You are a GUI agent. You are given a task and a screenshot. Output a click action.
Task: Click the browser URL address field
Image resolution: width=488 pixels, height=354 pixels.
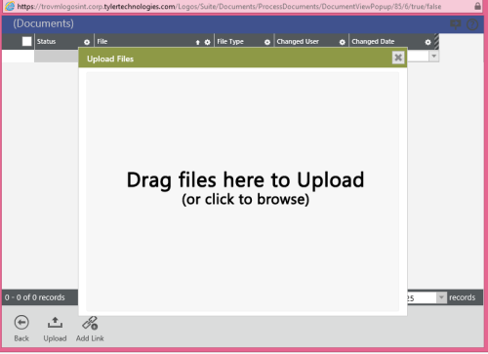229,6
